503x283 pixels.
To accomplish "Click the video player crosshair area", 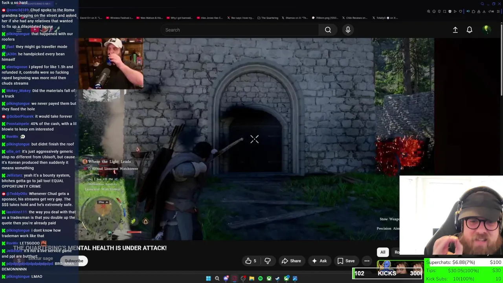I will click(255, 139).
